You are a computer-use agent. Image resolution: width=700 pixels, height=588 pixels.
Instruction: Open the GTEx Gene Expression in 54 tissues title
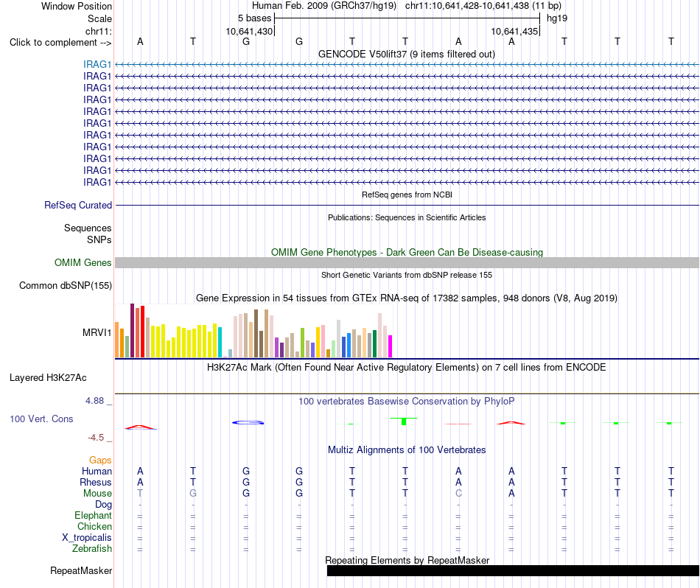[407, 298]
